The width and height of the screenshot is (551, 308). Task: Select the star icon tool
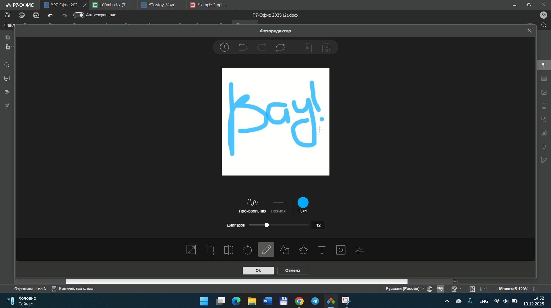(x=303, y=250)
